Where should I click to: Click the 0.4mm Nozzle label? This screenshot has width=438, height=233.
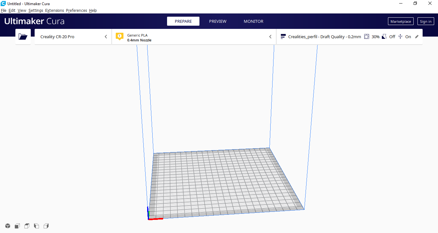point(139,40)
